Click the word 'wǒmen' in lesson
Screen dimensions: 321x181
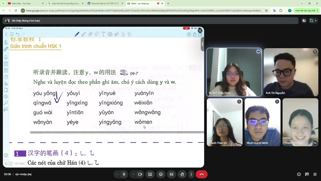(143, 122)
